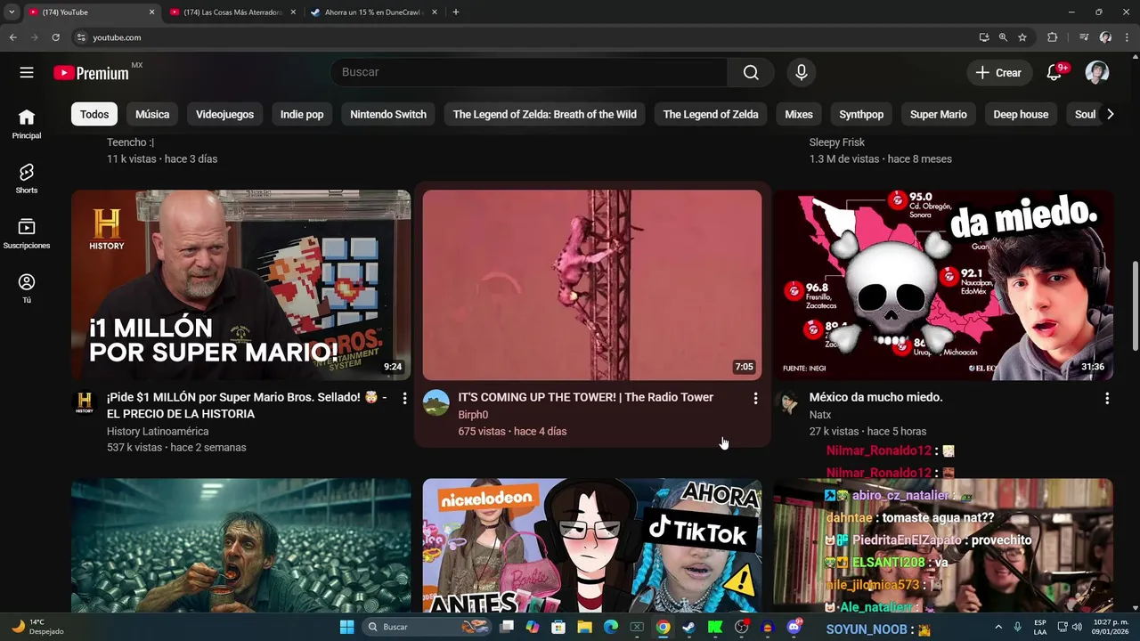Open Steam from the taskbar
Viewport: 1140px width, 641px height.
click(688, 627)
